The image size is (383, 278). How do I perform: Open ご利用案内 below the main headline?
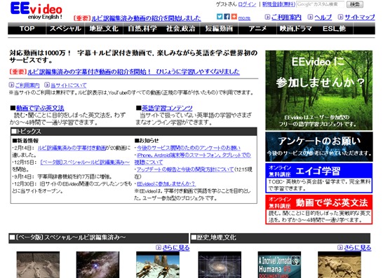coord(27,85)
